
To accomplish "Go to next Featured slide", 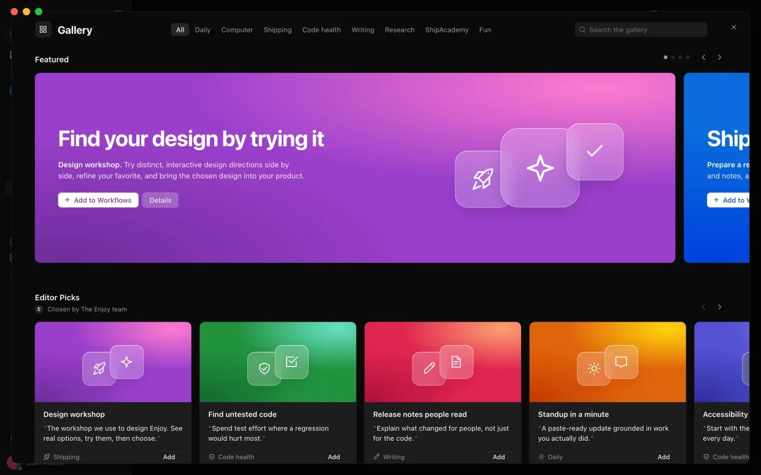I will pos(719,57).
